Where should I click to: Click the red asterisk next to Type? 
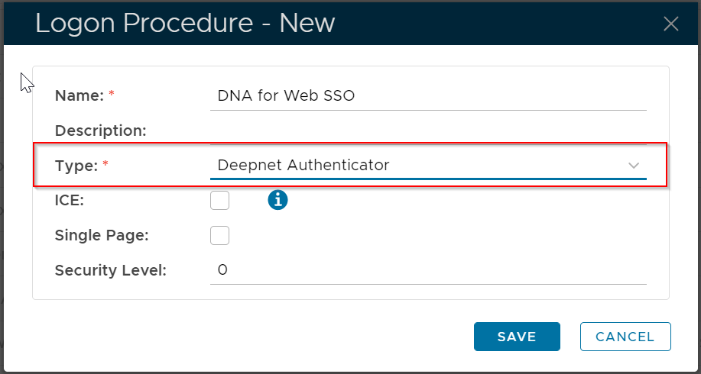tap(105, 163)
